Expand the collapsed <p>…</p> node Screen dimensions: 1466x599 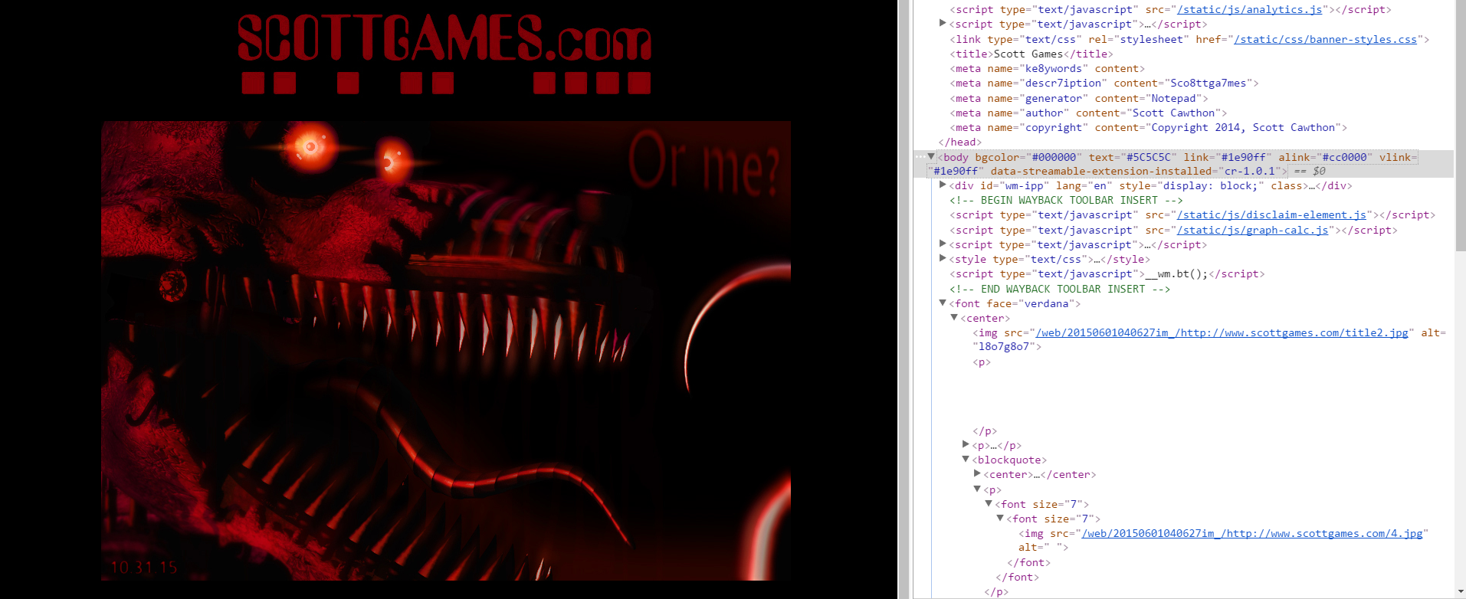pyautogui.click(x=966, y=445)
